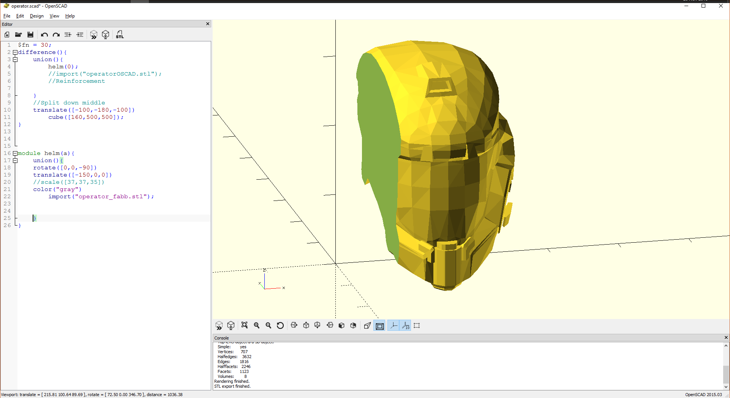The width and height of the screenshot is (730, 398).
Task: Click import("operator_fabb.stl") line
Action: (x=101, y=196)
